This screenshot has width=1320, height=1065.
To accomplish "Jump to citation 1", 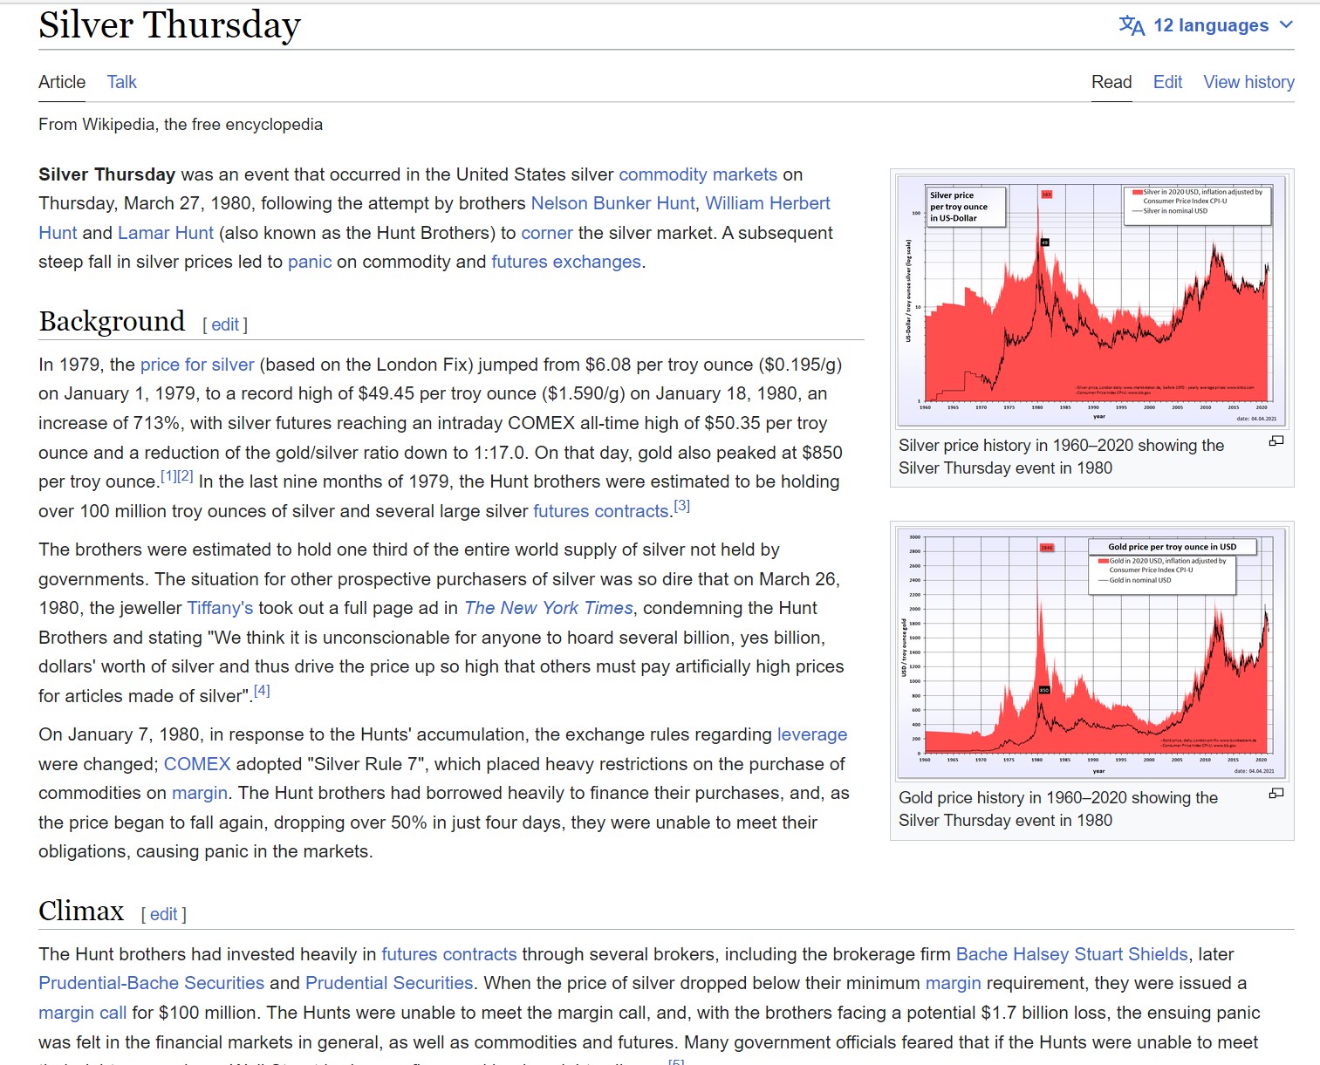I will (x=168, y=476).
